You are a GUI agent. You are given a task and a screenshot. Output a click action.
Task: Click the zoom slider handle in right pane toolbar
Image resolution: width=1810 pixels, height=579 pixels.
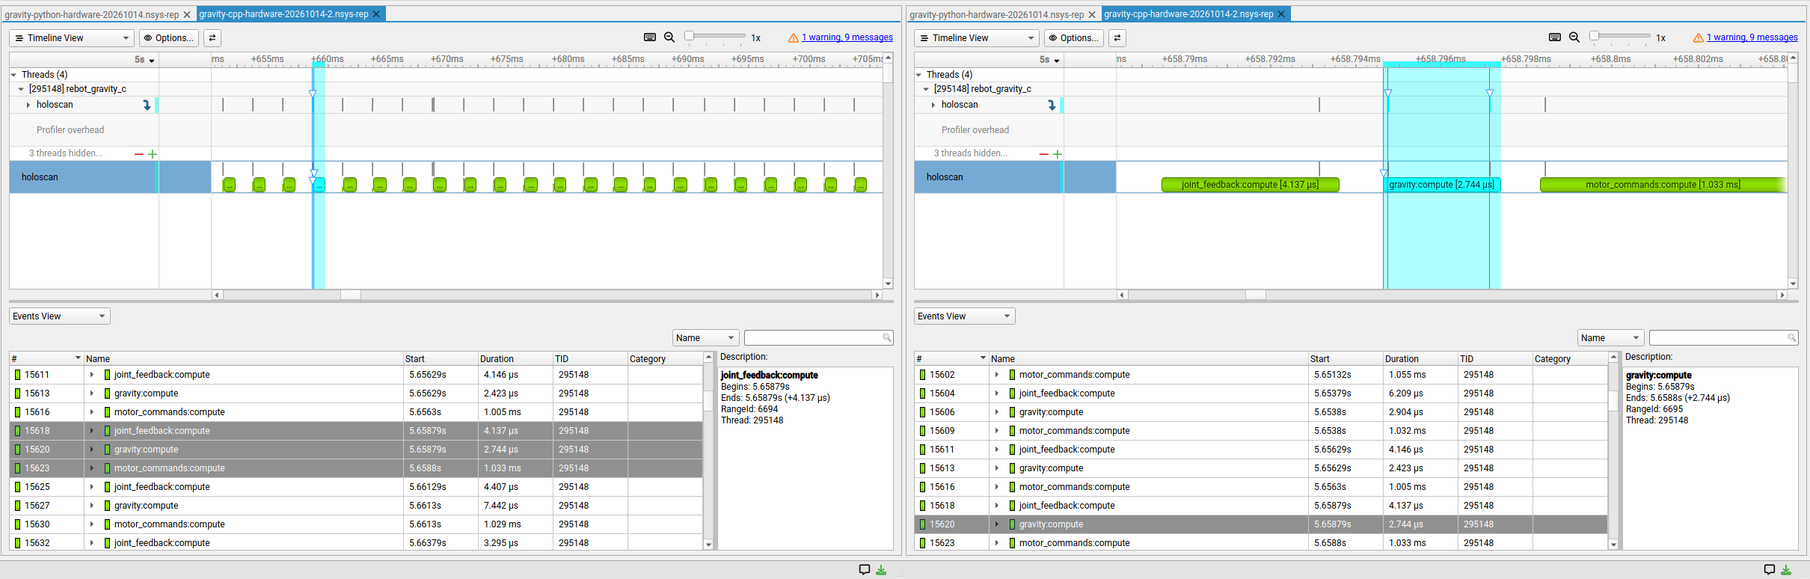pyautogui.click(x=1594, y=36)
